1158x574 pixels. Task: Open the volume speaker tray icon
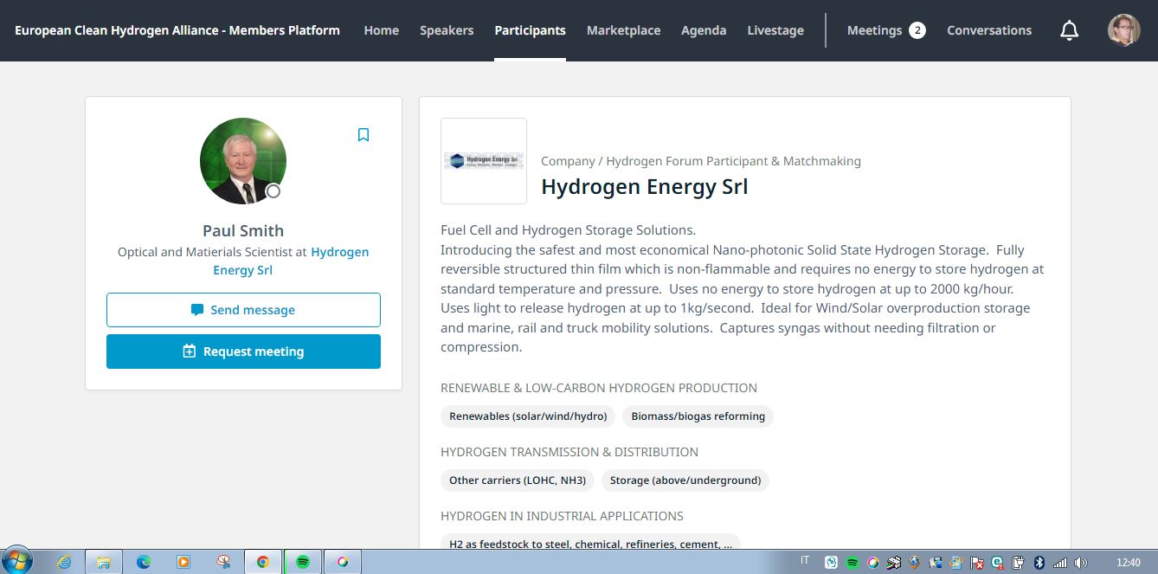[x=1081, y=563]
